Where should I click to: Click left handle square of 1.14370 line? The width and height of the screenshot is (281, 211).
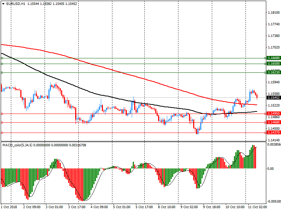pos(2,133)
